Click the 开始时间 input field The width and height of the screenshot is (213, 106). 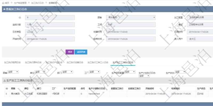(50, 39)
